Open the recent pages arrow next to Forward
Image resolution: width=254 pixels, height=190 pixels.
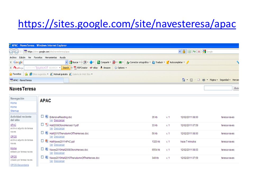point(21,52)
